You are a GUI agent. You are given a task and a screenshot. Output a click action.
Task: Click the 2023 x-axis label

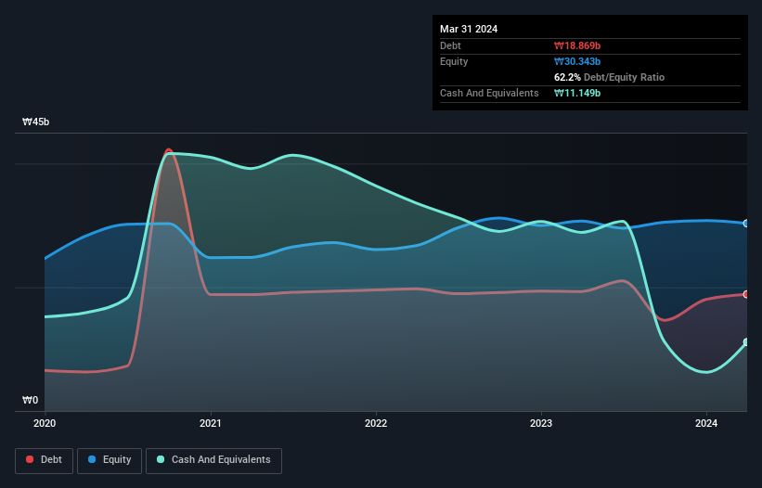(x=541, y=423)
